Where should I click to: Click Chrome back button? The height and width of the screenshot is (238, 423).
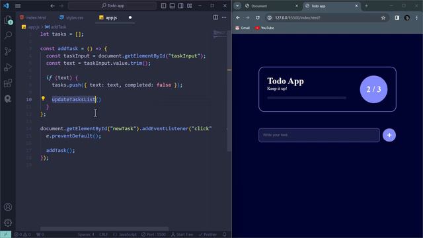(x=238, y=18)
